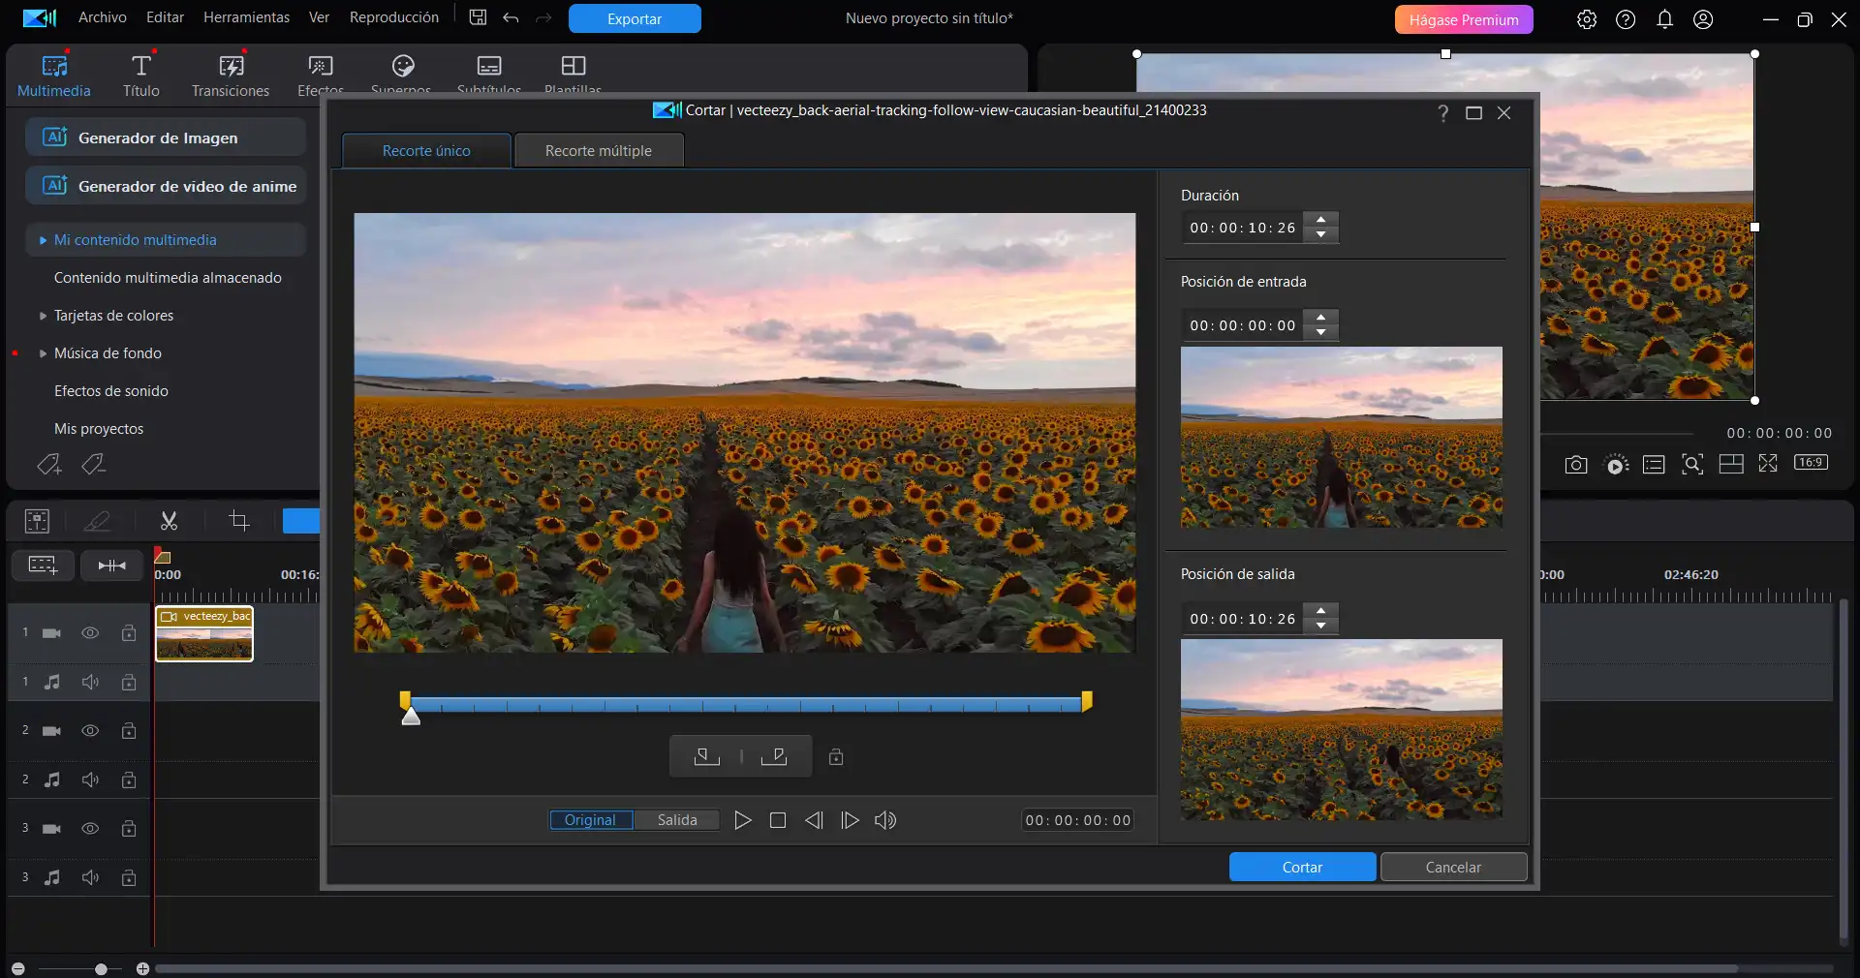Hide video track 1 with the eye icon
1860x978 pixels.
(x=90, y=633)
